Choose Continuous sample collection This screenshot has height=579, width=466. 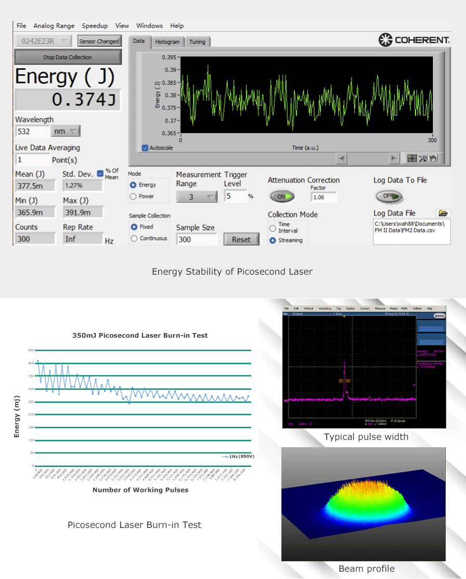coord(134,239)
